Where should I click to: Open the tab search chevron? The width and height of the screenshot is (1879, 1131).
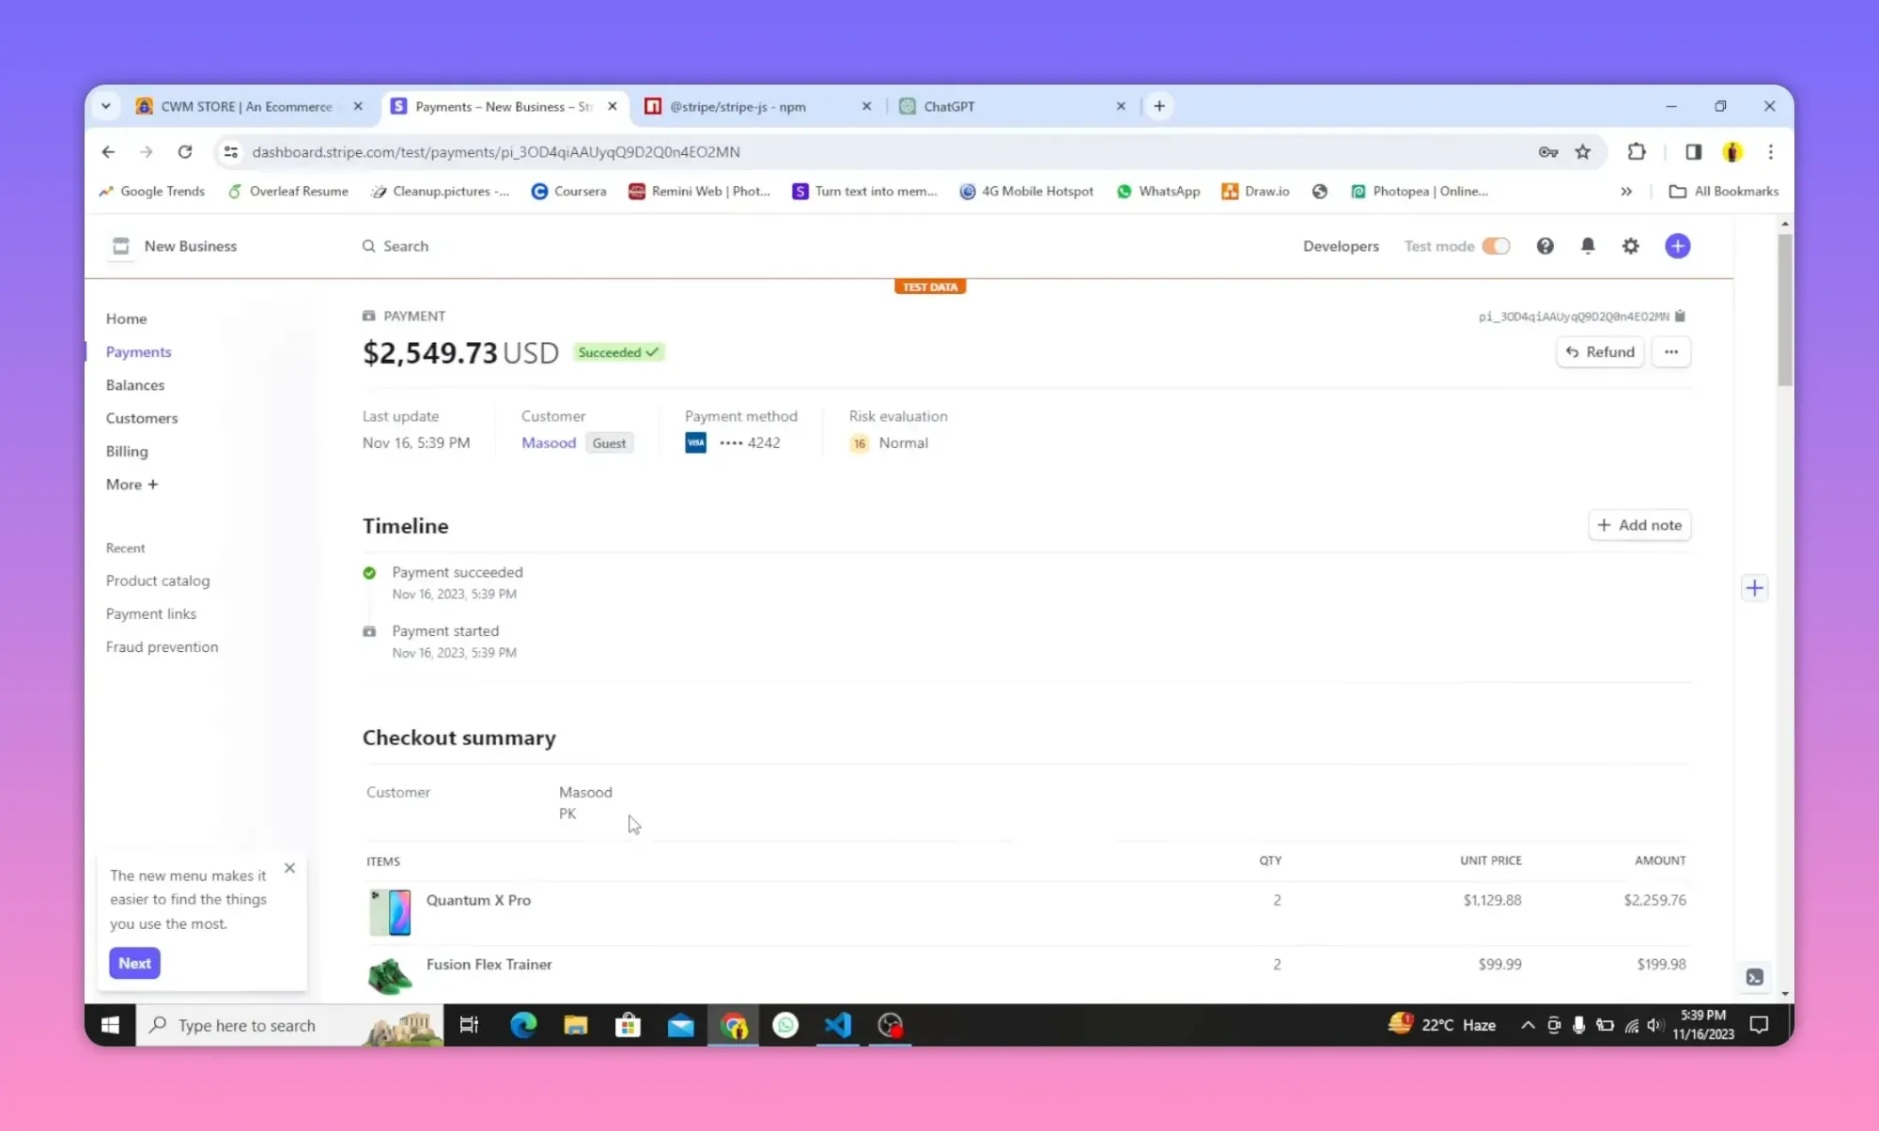coord(106,106)
